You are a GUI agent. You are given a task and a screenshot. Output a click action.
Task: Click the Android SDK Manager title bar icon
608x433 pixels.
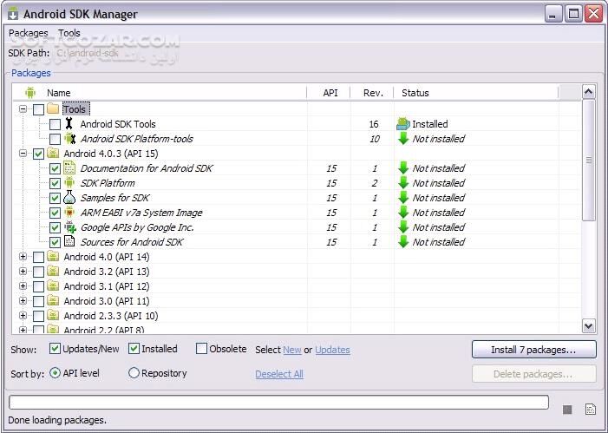13,14
